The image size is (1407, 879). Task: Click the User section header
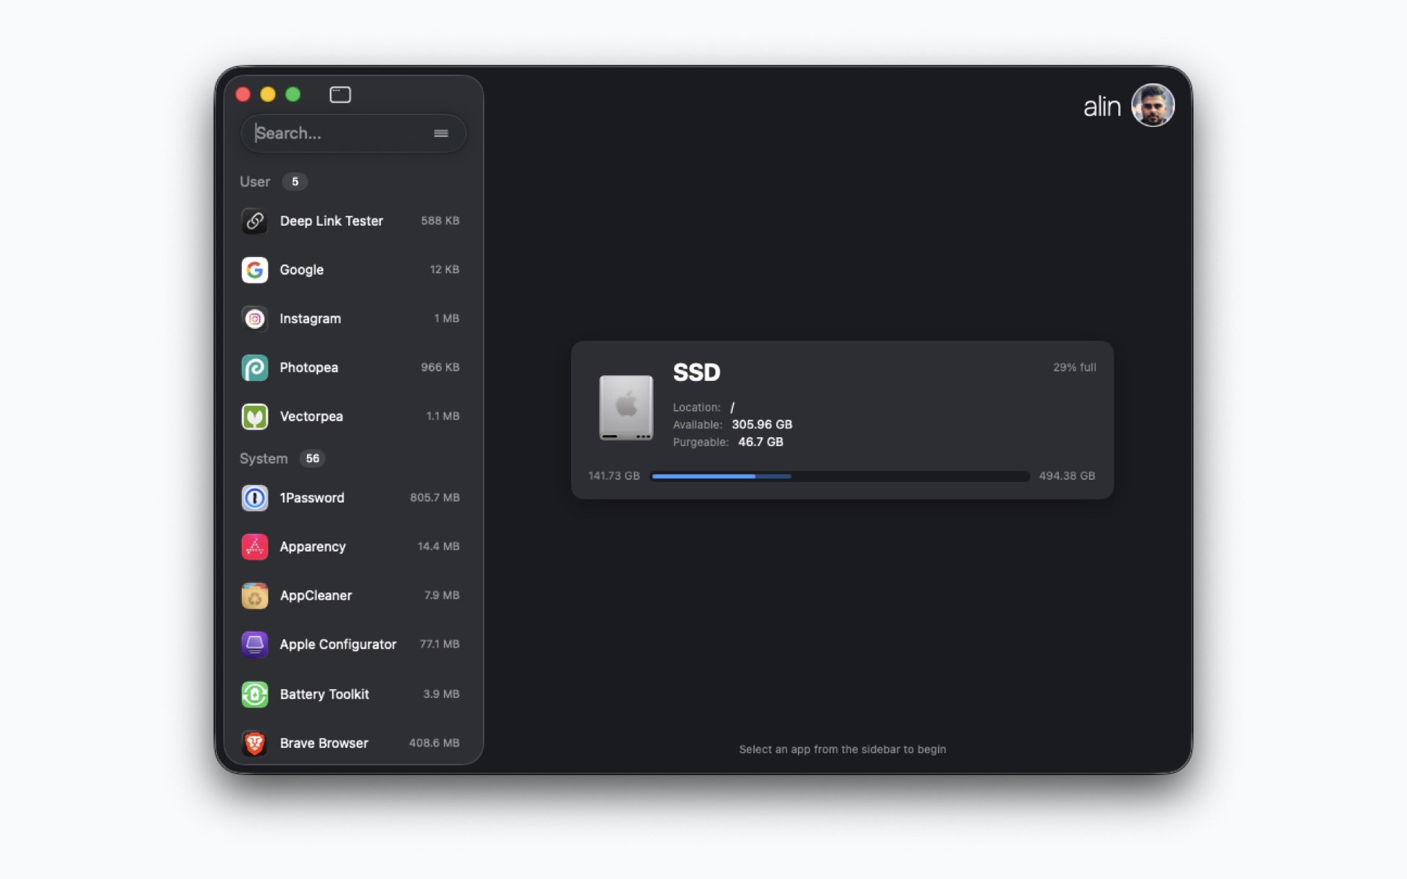pos(255,182)
